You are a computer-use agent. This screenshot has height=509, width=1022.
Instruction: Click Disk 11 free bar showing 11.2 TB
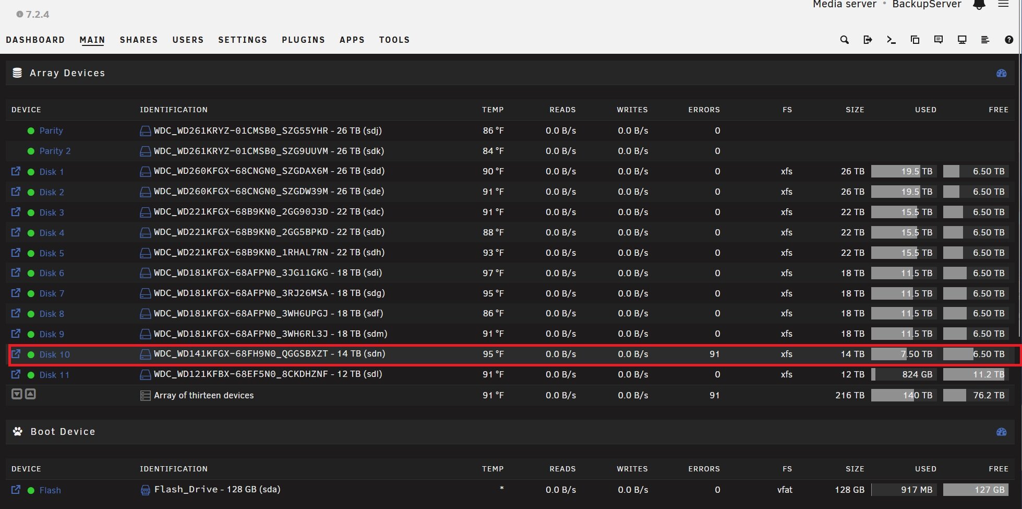(976, 374)
